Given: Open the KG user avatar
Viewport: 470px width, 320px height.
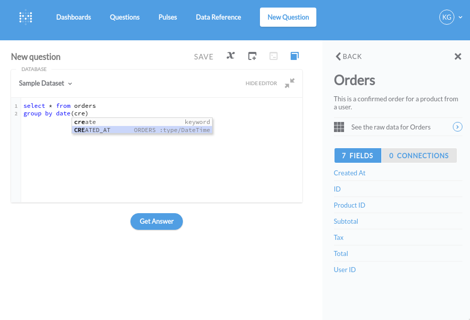Looking at the screenshot, I should click(447, 17).
